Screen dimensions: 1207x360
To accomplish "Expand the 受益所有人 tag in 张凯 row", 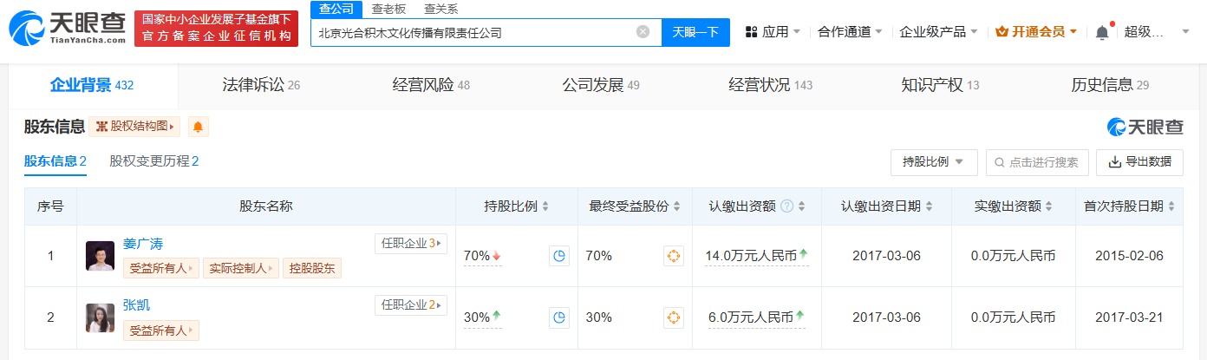I will [x=161, y=330].
